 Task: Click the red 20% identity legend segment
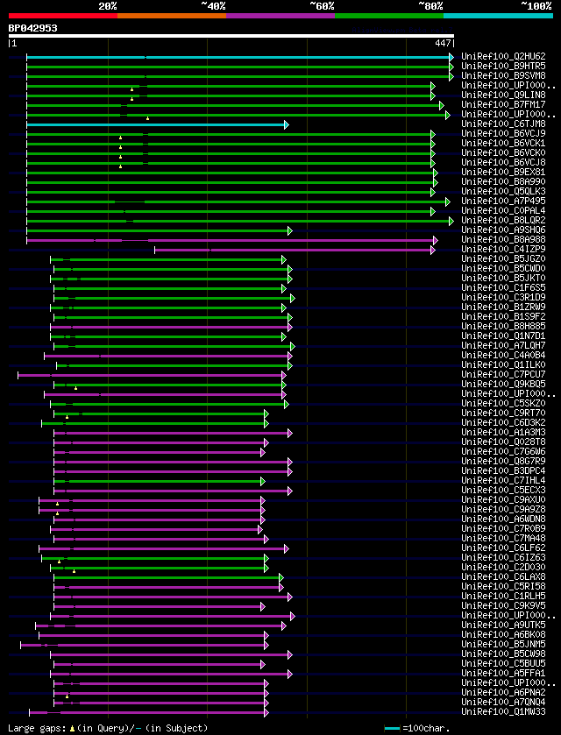click(63, 16)
